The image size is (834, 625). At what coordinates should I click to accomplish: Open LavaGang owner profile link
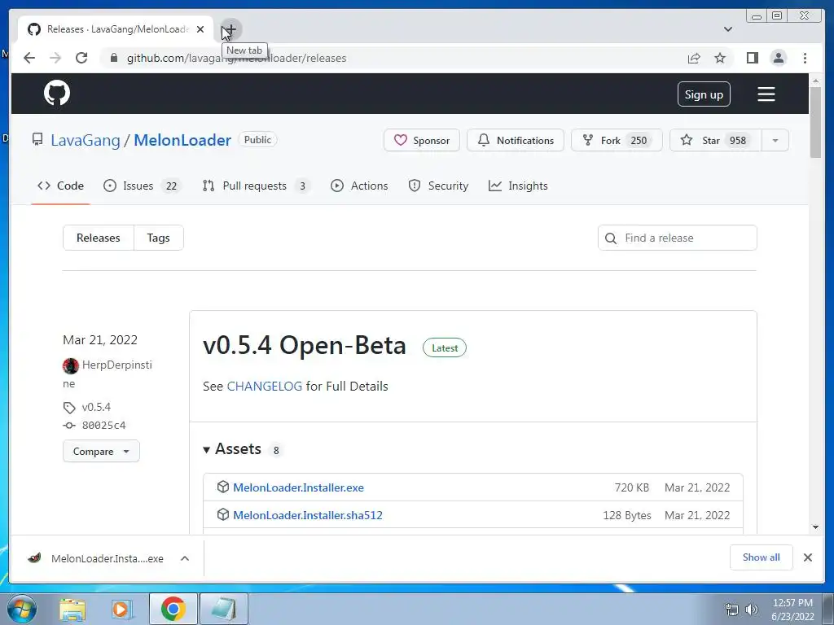click(85, 140)
